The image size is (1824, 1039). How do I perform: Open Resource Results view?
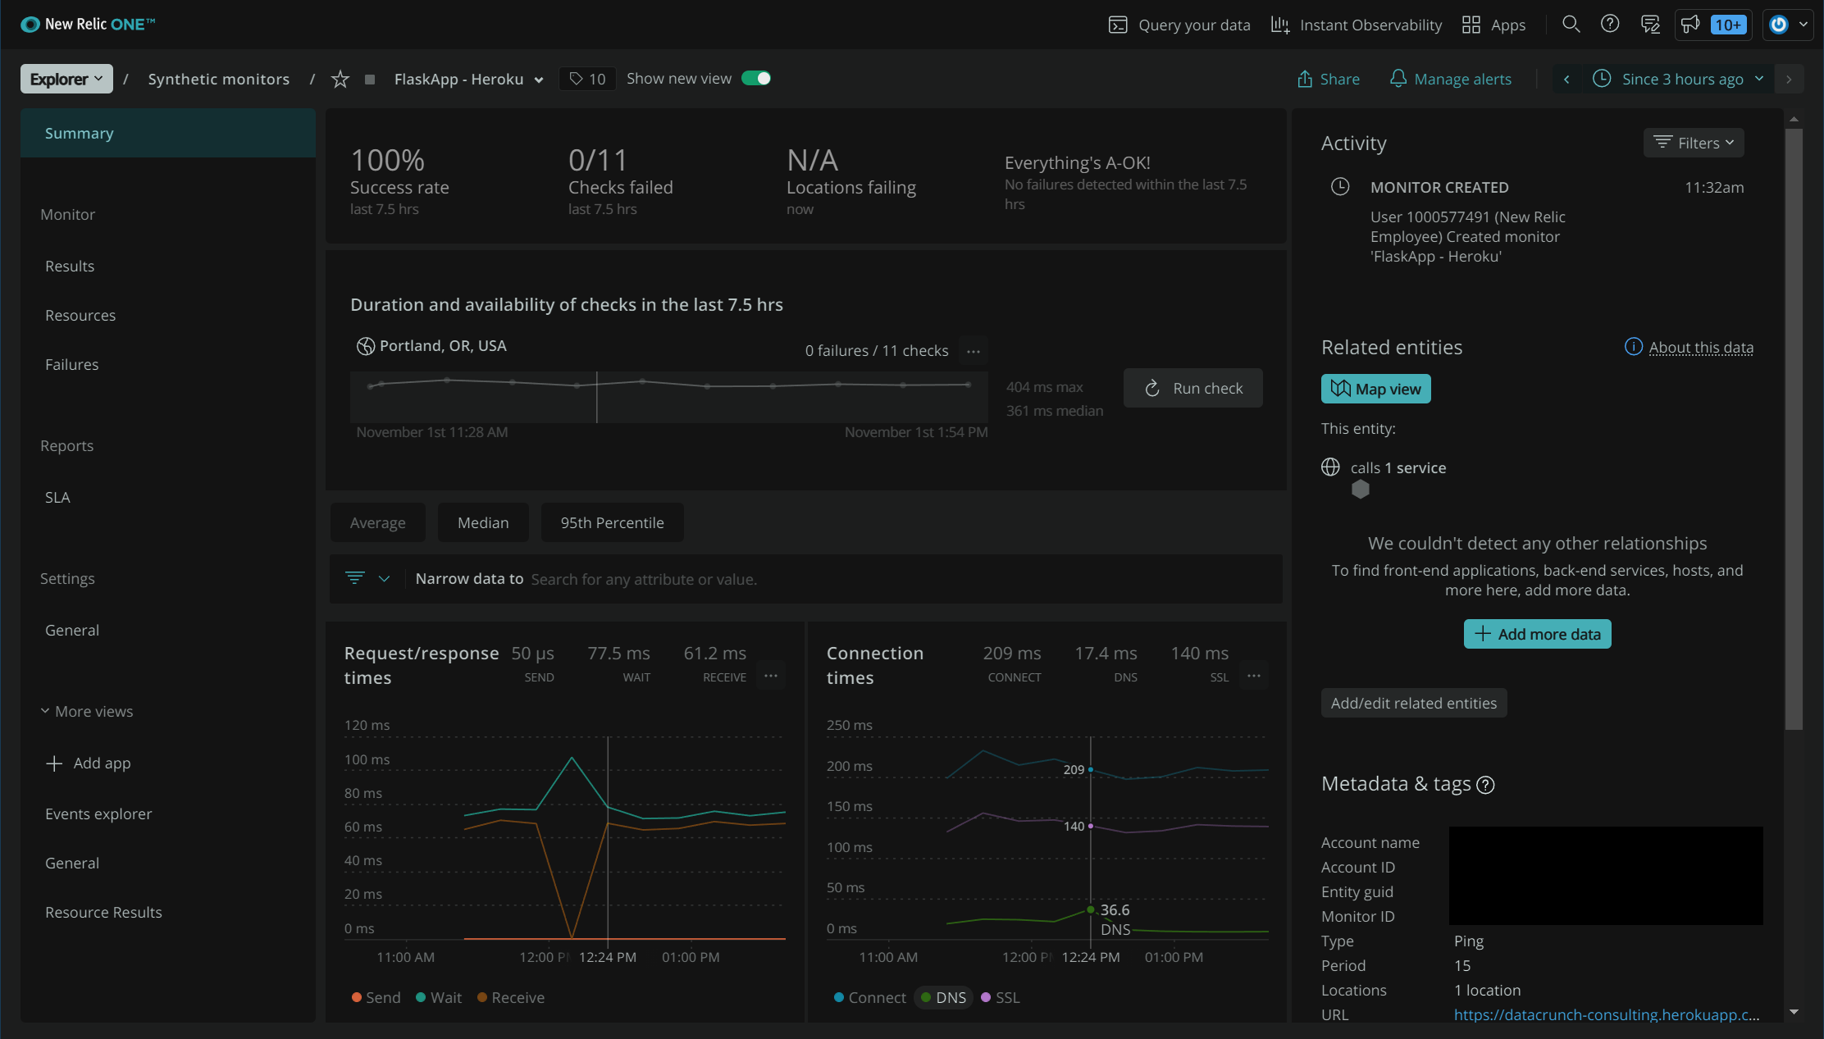click(103, 912)
